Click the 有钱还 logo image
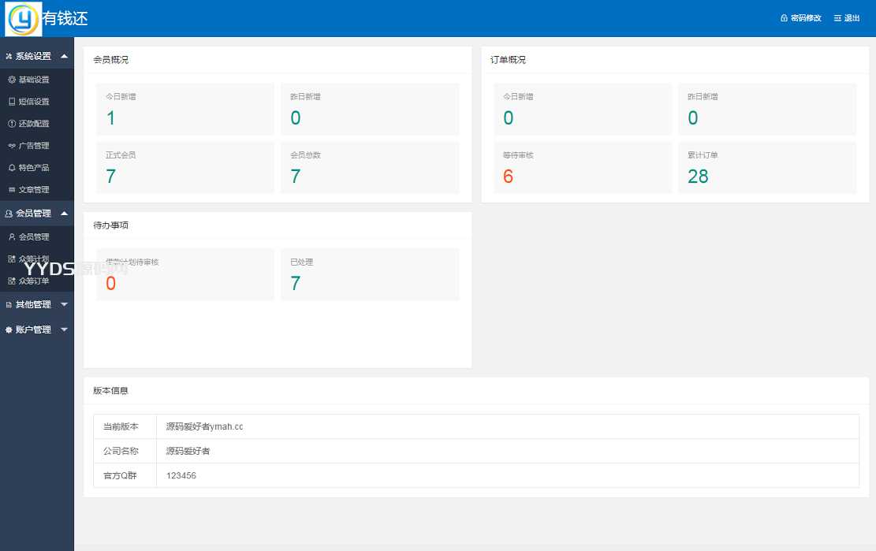This screenshot has width=876, height=551. 24,19
